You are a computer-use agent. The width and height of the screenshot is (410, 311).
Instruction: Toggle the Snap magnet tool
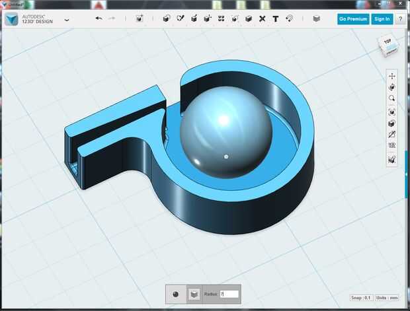[290, 18]
